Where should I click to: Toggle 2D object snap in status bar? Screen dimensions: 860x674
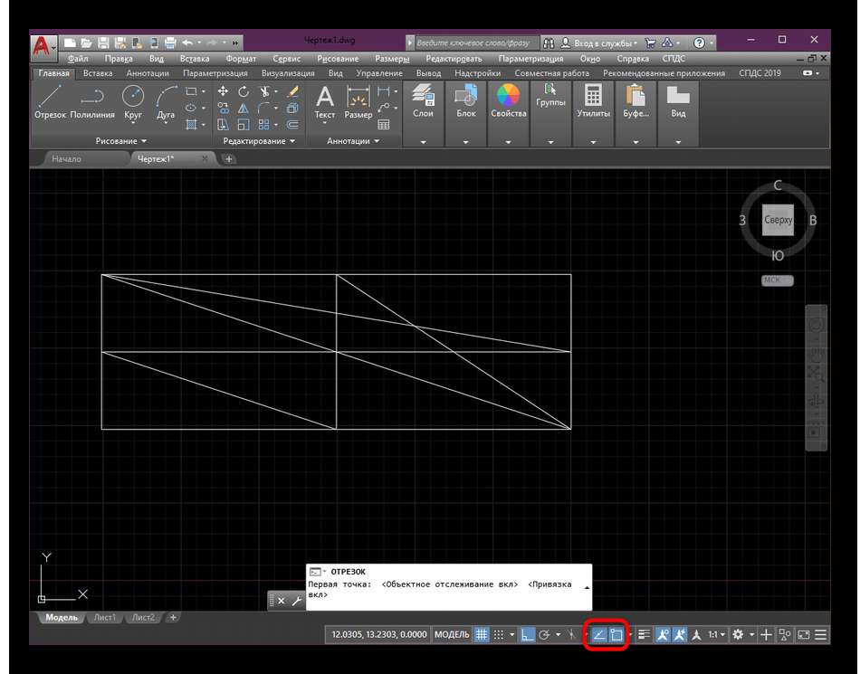coord(616,635)
